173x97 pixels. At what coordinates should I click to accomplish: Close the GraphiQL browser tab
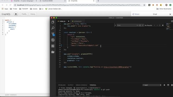[x=94, y=1]
